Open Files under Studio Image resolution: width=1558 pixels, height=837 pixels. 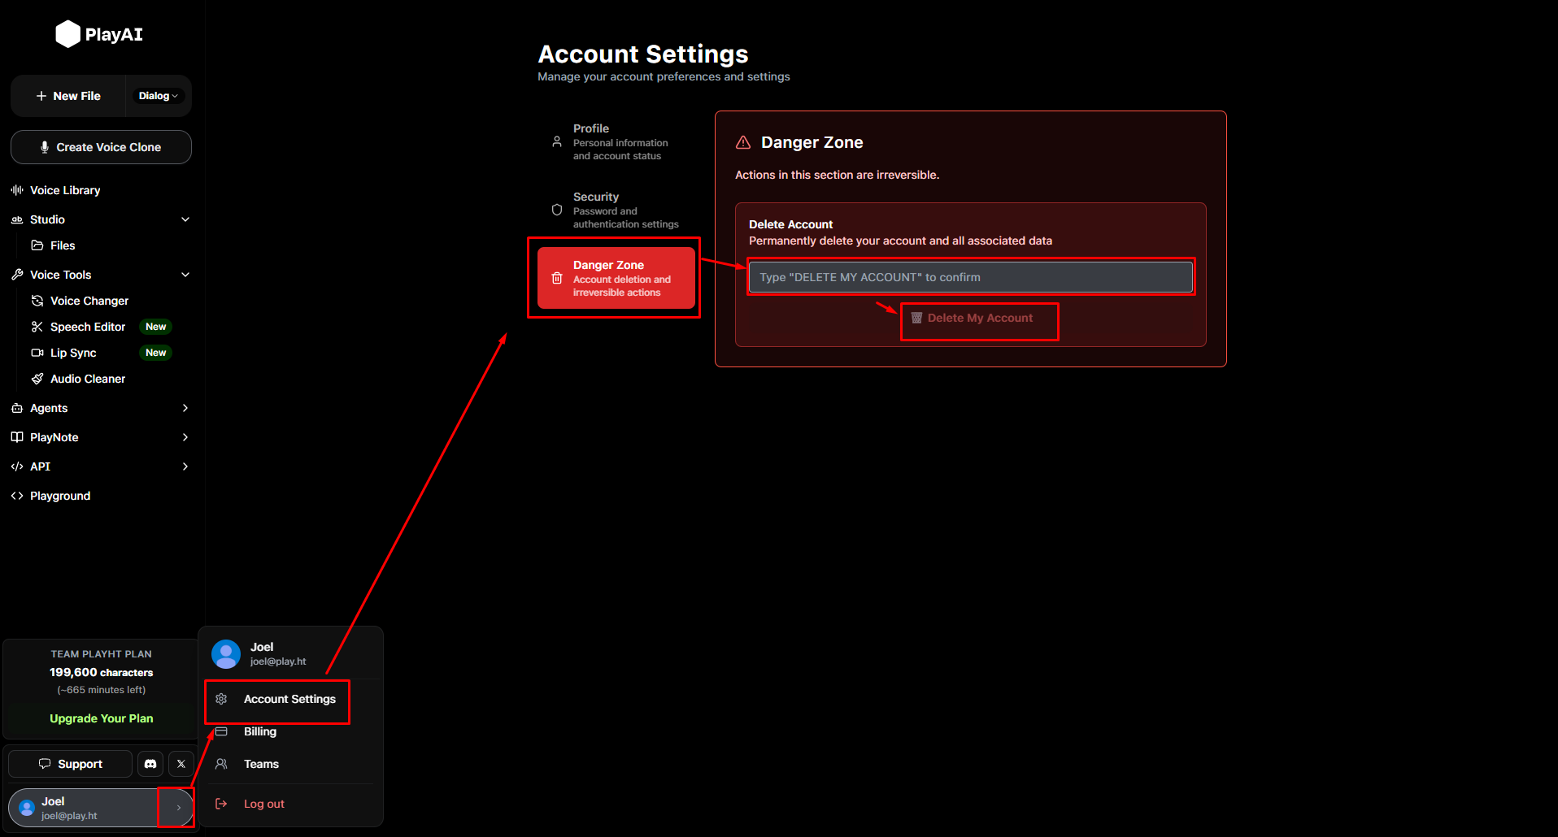(x=63, y=245)
